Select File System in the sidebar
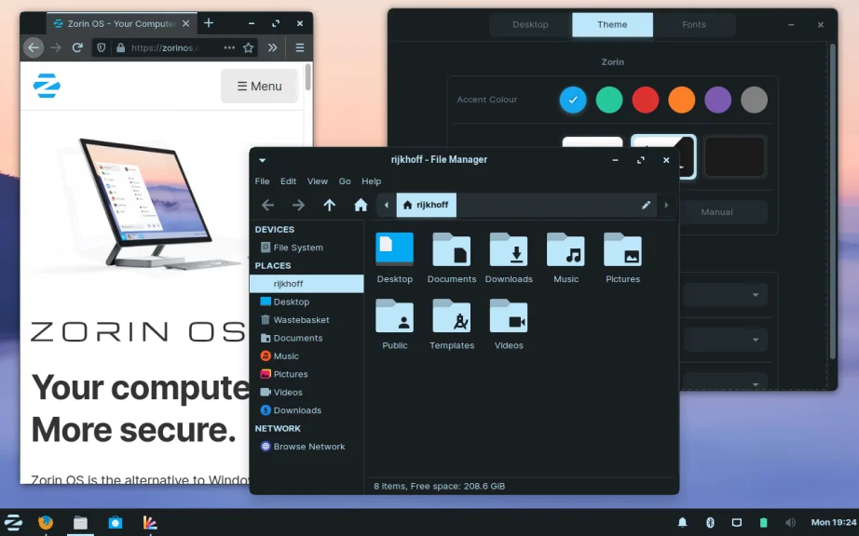 [x=307, y=248]
